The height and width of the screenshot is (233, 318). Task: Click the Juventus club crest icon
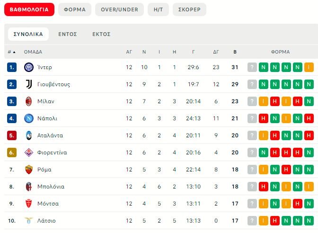point(29,84)
